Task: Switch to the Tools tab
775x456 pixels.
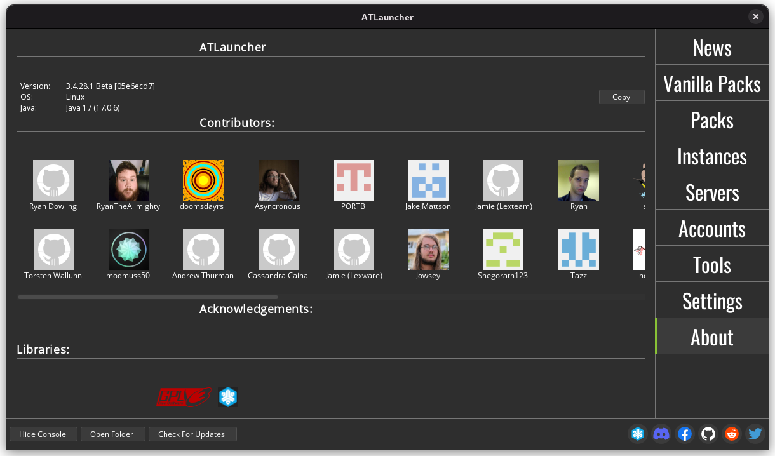Action: [x=712, y=264]
